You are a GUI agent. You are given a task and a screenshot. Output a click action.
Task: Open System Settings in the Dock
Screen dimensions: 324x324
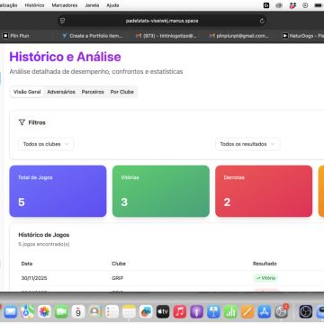click(282, 312)
